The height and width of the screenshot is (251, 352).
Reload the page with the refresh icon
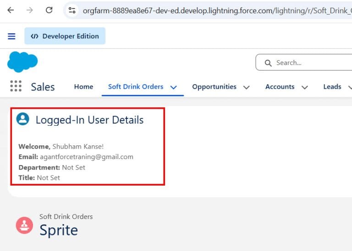[49, 10]
